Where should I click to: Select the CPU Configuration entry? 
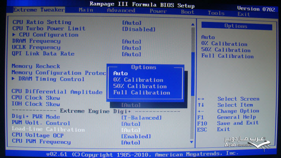click(49, 35)
